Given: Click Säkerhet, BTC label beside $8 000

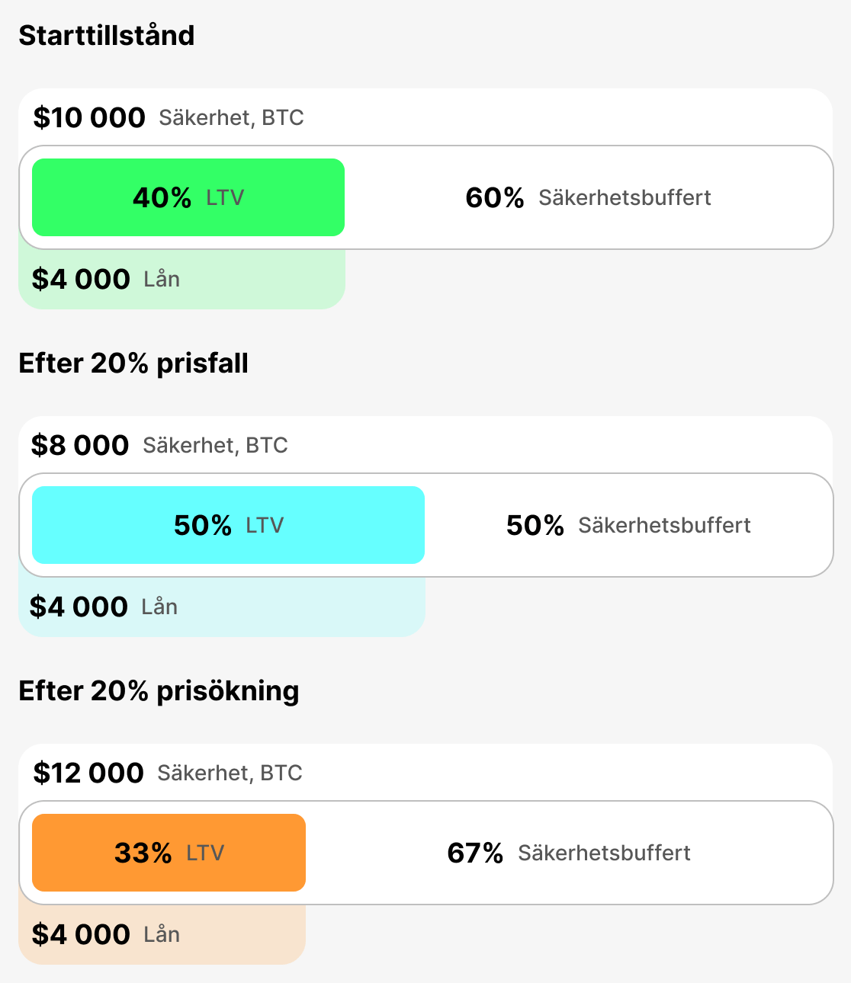Looking at the screenshot, I should pos(215,446).
